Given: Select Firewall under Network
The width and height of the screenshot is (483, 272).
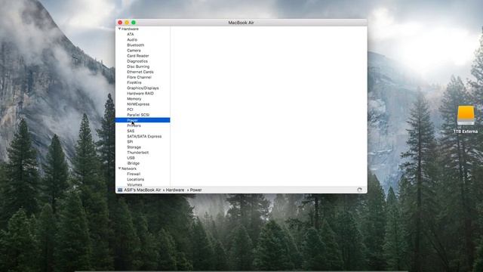Looking at the screenshot, I should (134, 174).
